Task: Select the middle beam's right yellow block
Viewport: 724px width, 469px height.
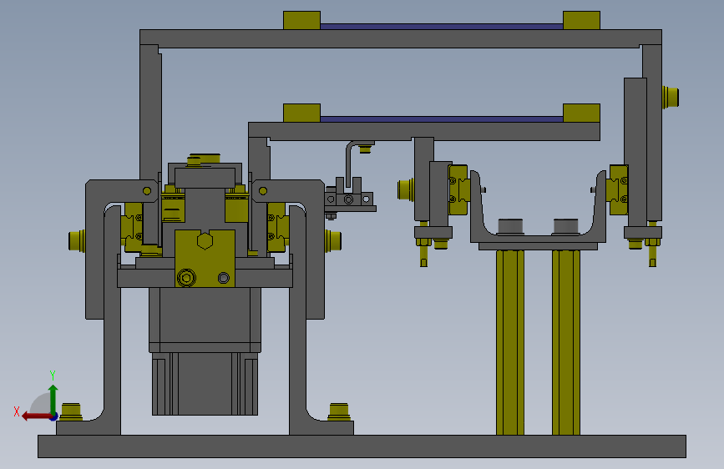Action: (581, 113)
